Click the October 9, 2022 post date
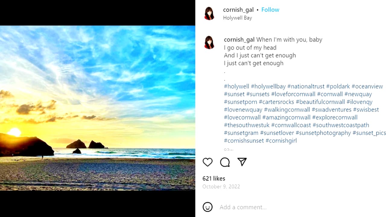The width and height of the screenshot is (386, 217). (221, 187)
